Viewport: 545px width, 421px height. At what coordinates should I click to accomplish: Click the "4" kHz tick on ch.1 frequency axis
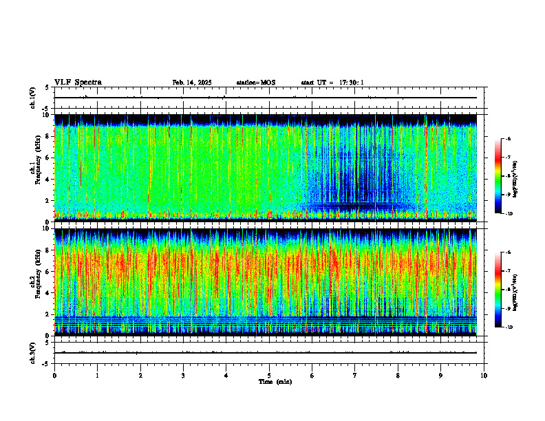pyautogui.click(x=48, y=180)
